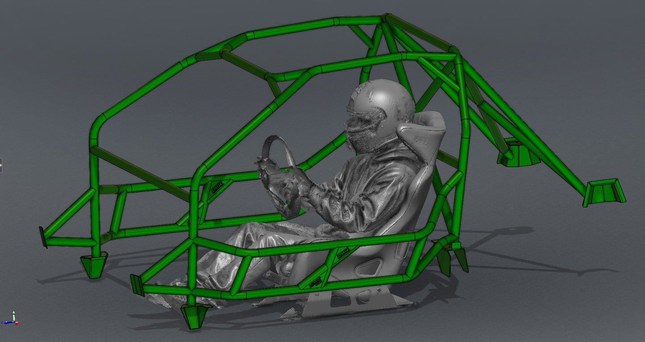Click the small panel handle on the left edge
This screenshot has width=645, height=342.
point(1,165)
